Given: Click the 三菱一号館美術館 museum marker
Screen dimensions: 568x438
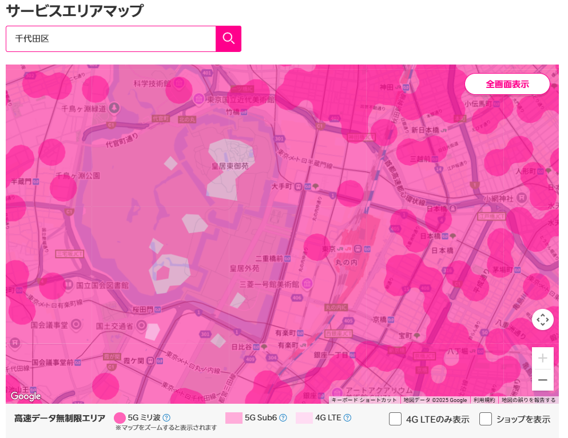Looking at the screenshot, I should pos(307,283).
